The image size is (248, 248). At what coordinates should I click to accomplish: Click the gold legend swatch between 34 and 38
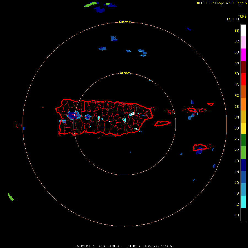click(243, 117)
